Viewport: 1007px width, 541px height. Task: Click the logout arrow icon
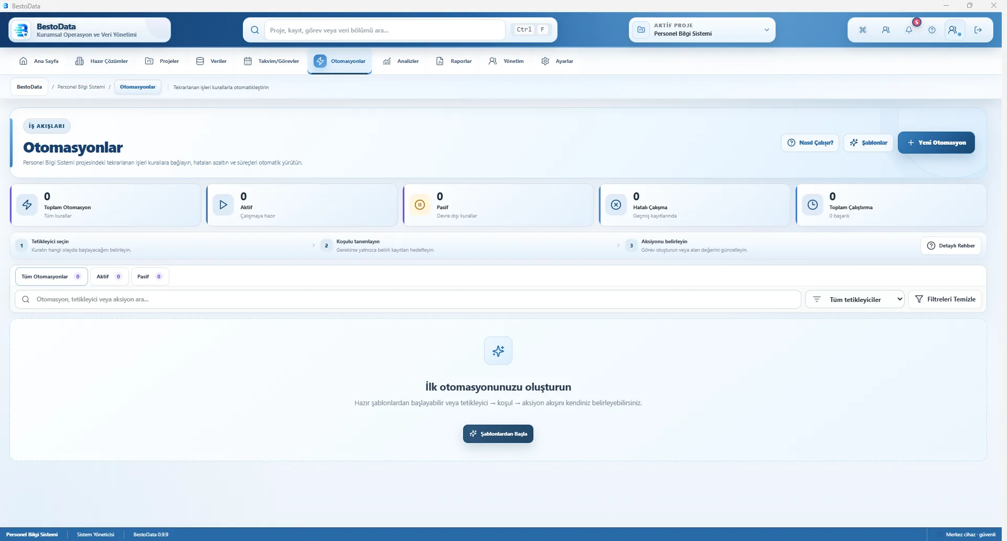pos(978,30)
